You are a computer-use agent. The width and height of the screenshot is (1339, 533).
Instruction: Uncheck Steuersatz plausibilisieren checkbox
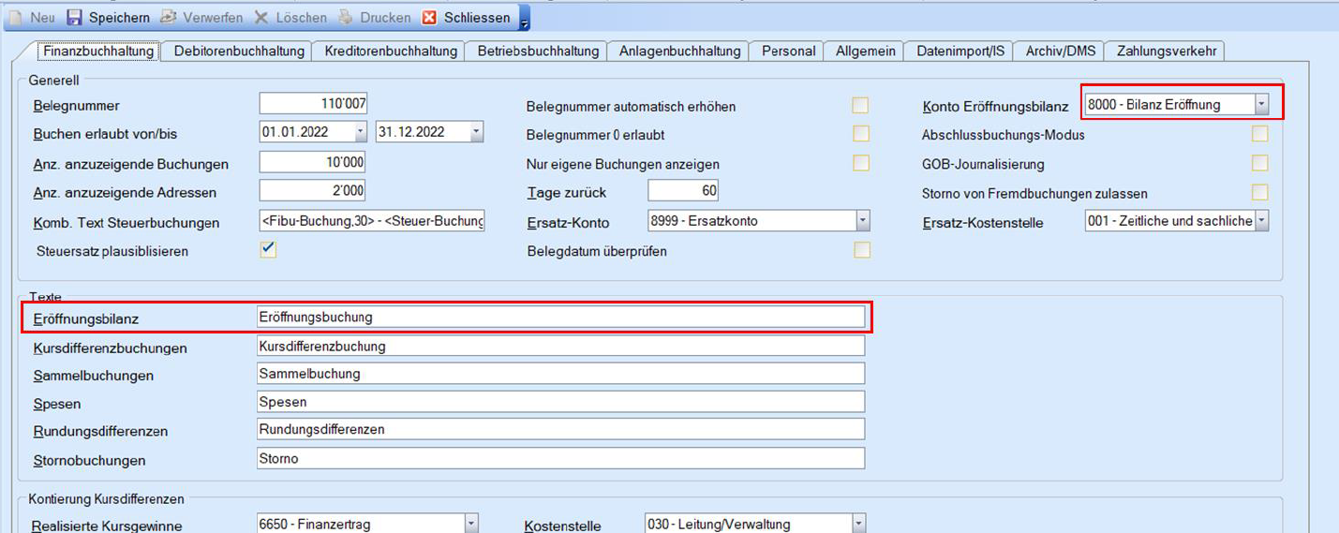point(268,249)
